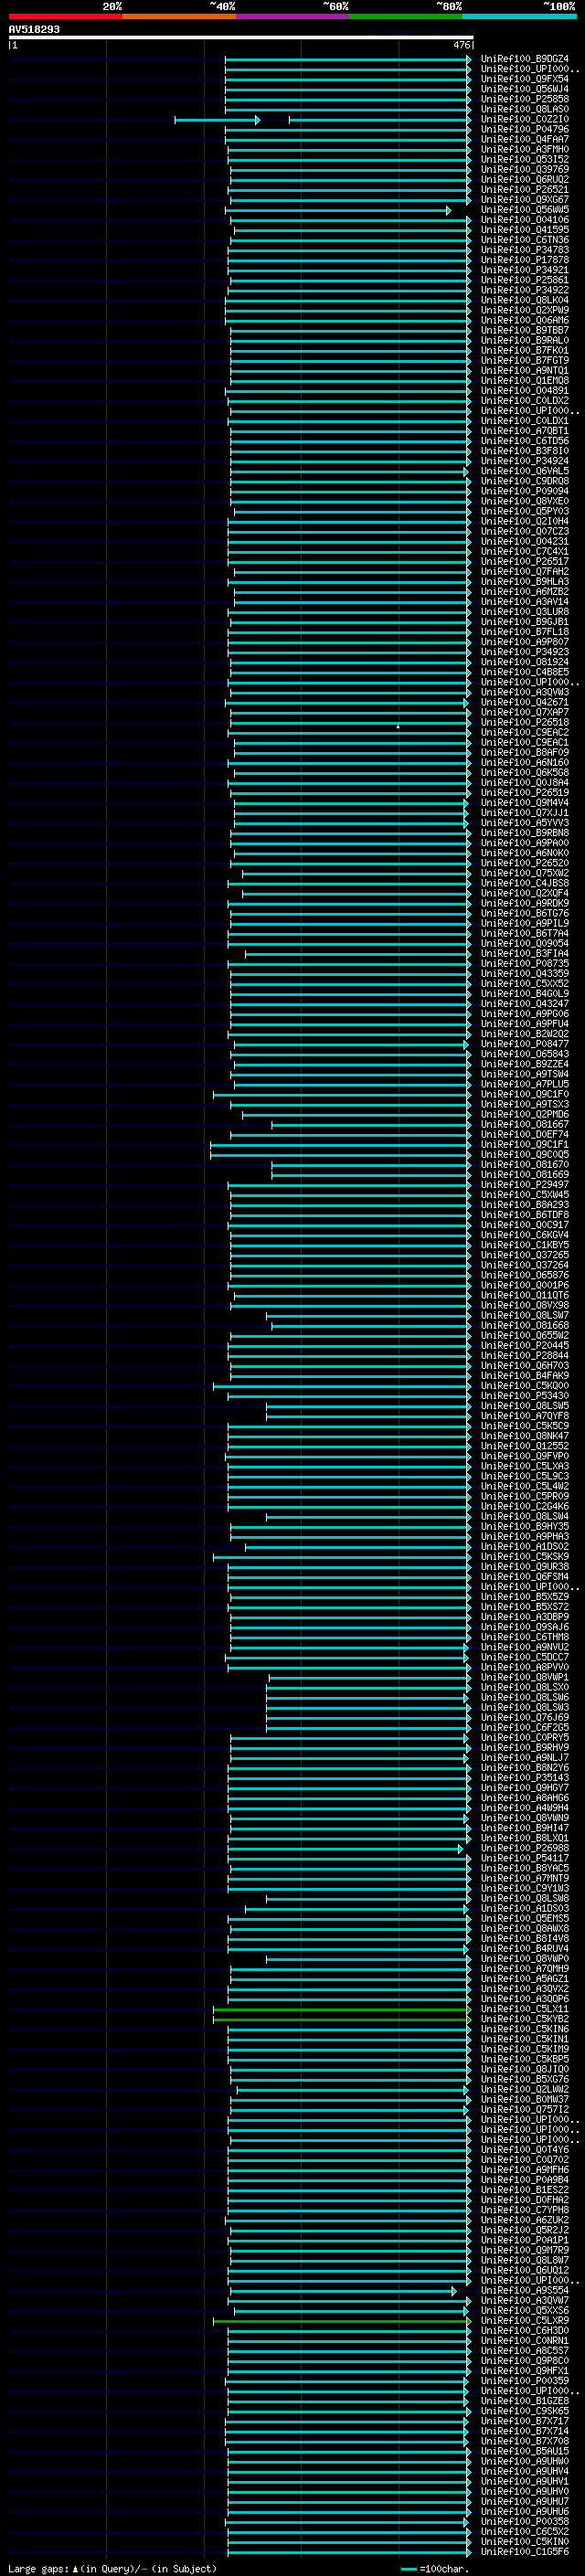Screen dimensions: 585x2576
Task: Select hit label UniRef100_B8A293
Action: (525, 1204)
